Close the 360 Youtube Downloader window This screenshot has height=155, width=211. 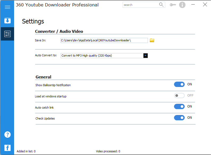[x=205, y=5]
